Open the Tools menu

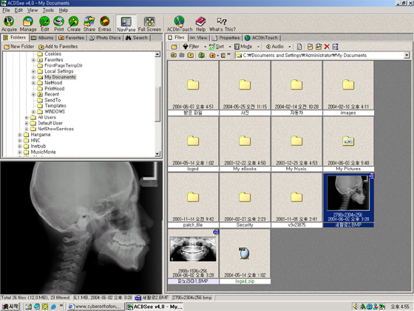click(48, 10)
